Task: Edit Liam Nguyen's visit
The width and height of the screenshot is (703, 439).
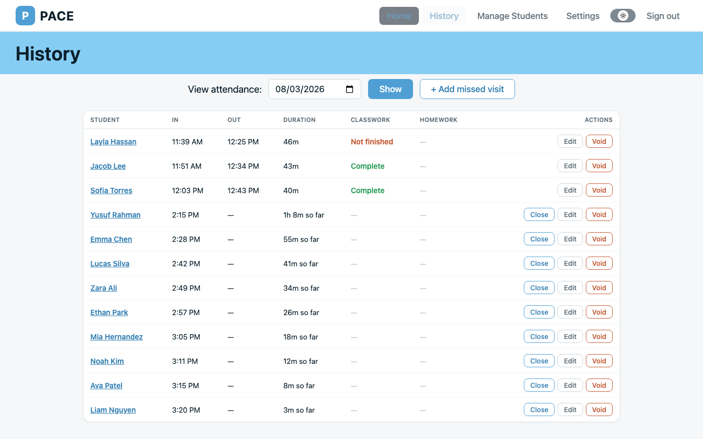Action: 570,410
